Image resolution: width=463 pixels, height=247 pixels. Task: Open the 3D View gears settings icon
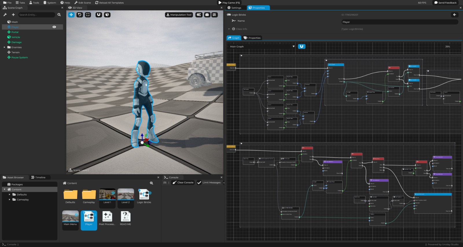[199, 15]
